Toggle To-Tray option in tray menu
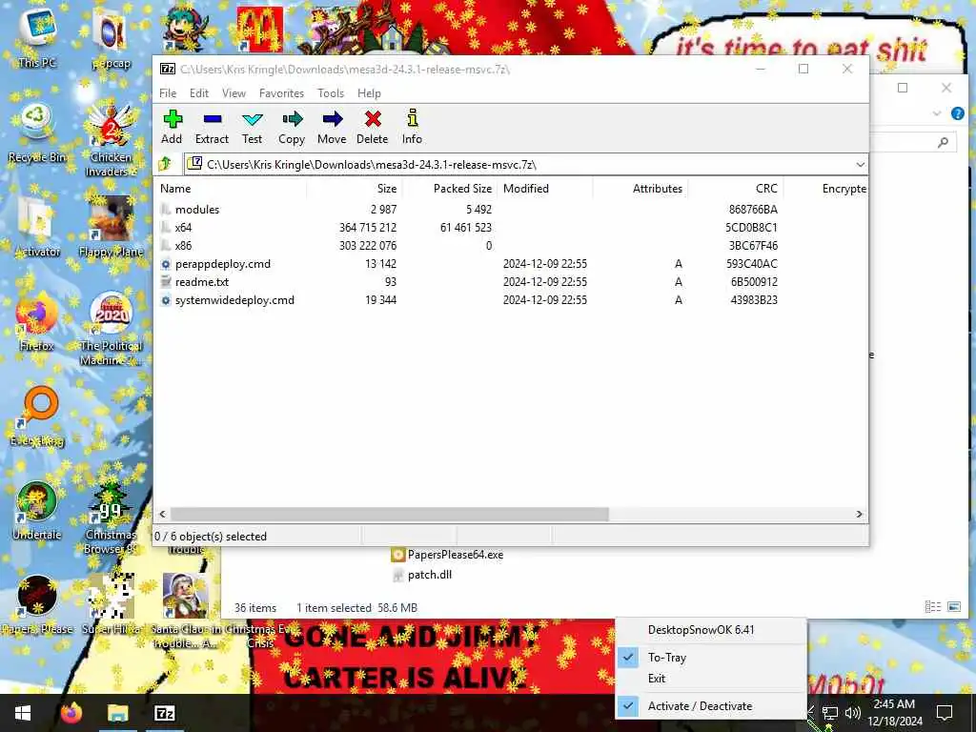Image resolution: width=976 pixels, height=732 pixels. tap(710, 658)
